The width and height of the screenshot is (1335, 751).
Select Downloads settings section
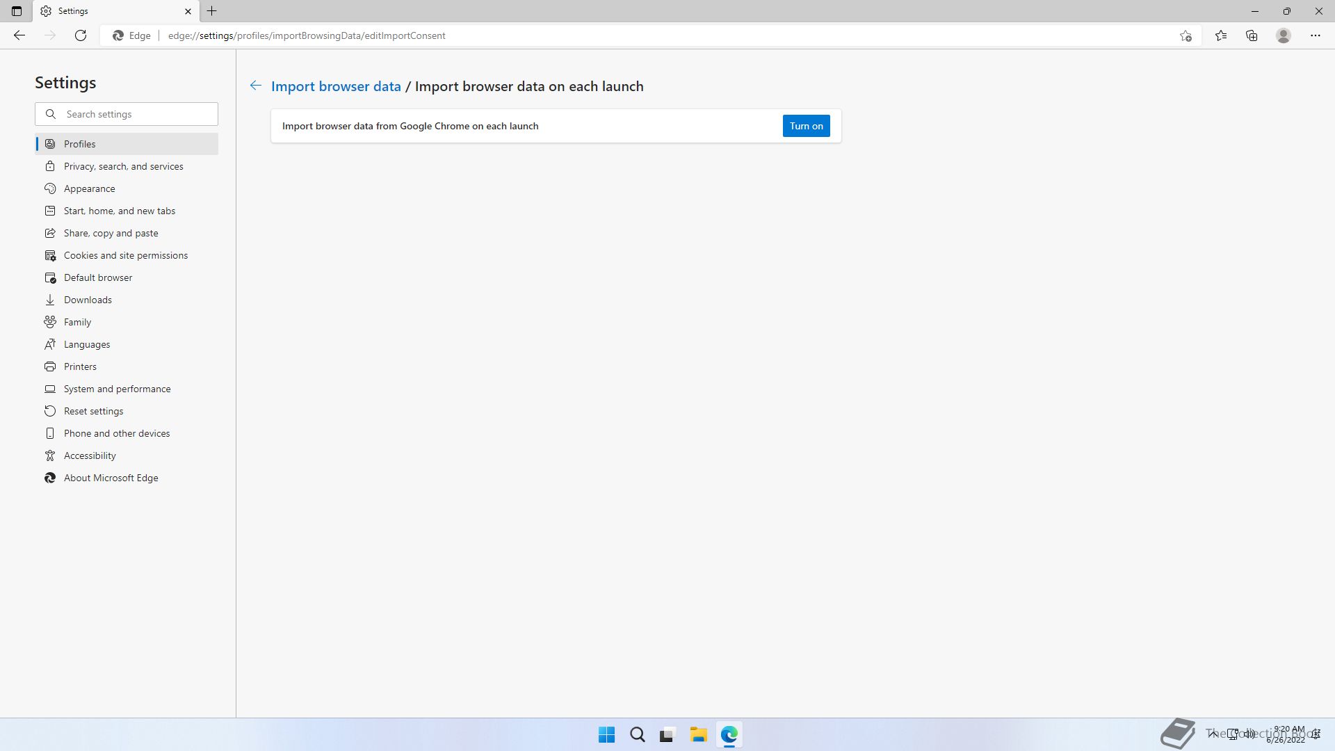coord(127,300)
